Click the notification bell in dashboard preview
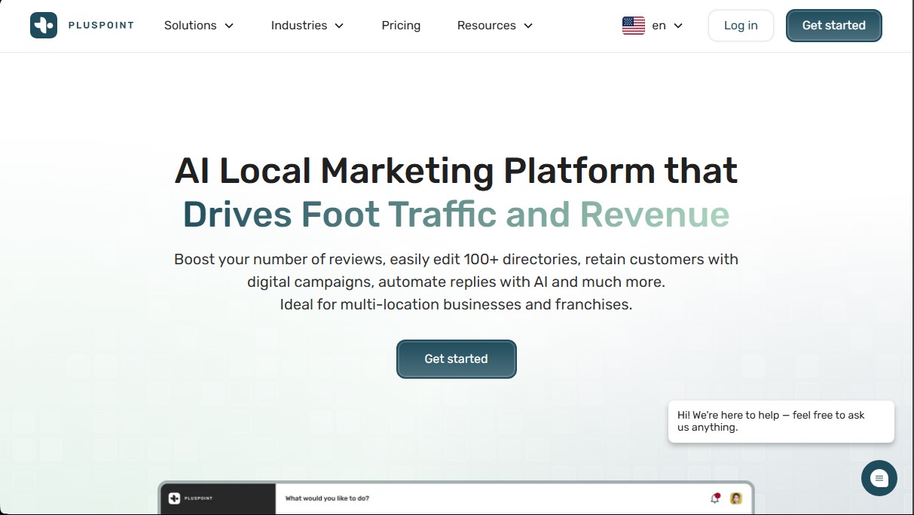Viewport: 914px width, 515px height. click(715, 498)
